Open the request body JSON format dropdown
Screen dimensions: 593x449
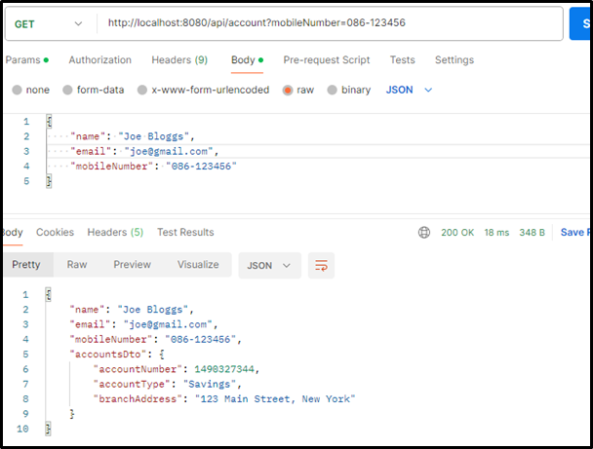(409, 90)
